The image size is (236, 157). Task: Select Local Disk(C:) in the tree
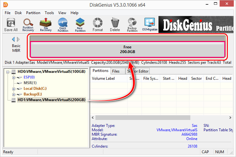(35, 89)
